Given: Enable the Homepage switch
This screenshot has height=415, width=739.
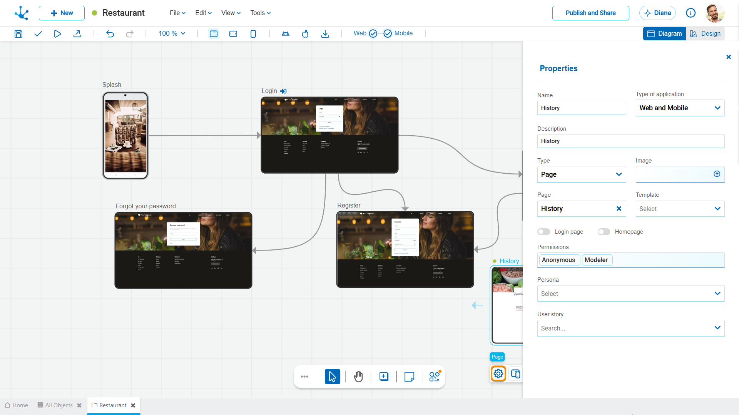Looking at the screenshot, I should point(604,232).
